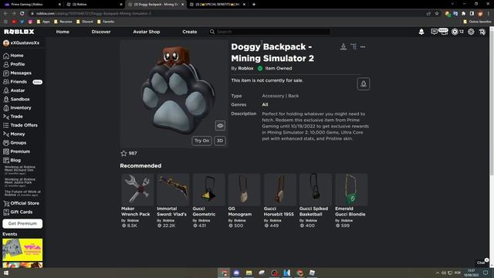Go to Discover in top navigation

[x=101, y=32]
